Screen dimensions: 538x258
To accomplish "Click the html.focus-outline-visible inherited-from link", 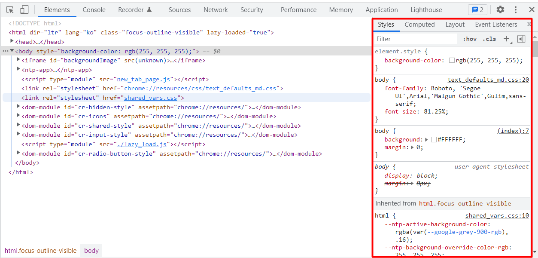I will [465, 203].
